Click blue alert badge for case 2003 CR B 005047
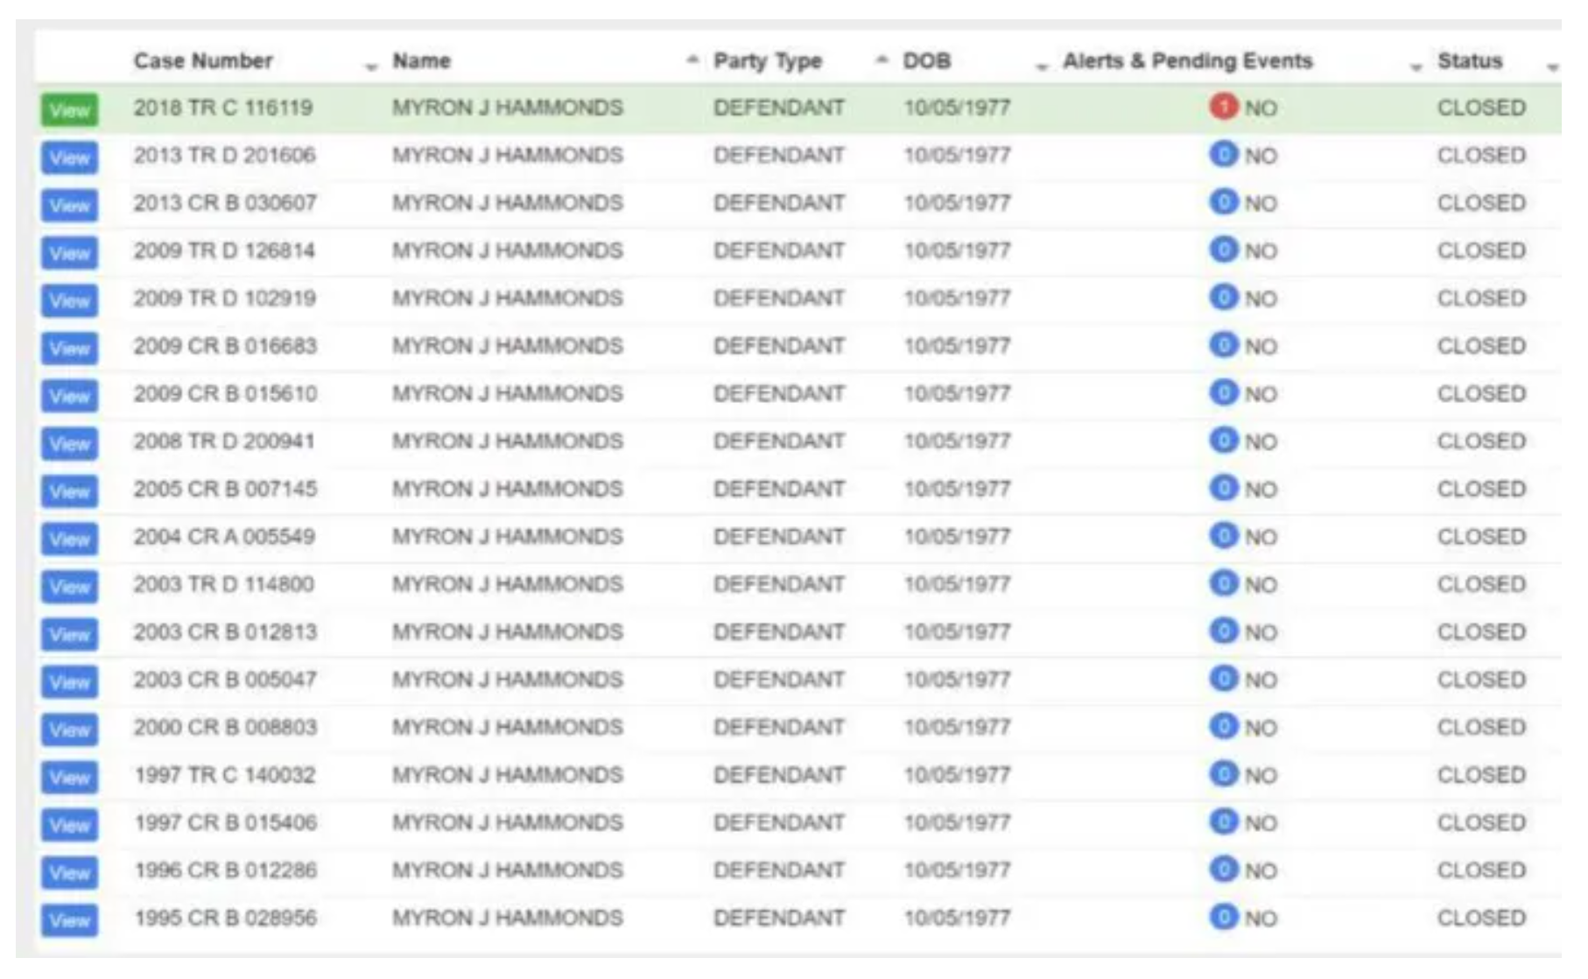 (x=1224, y=678)
